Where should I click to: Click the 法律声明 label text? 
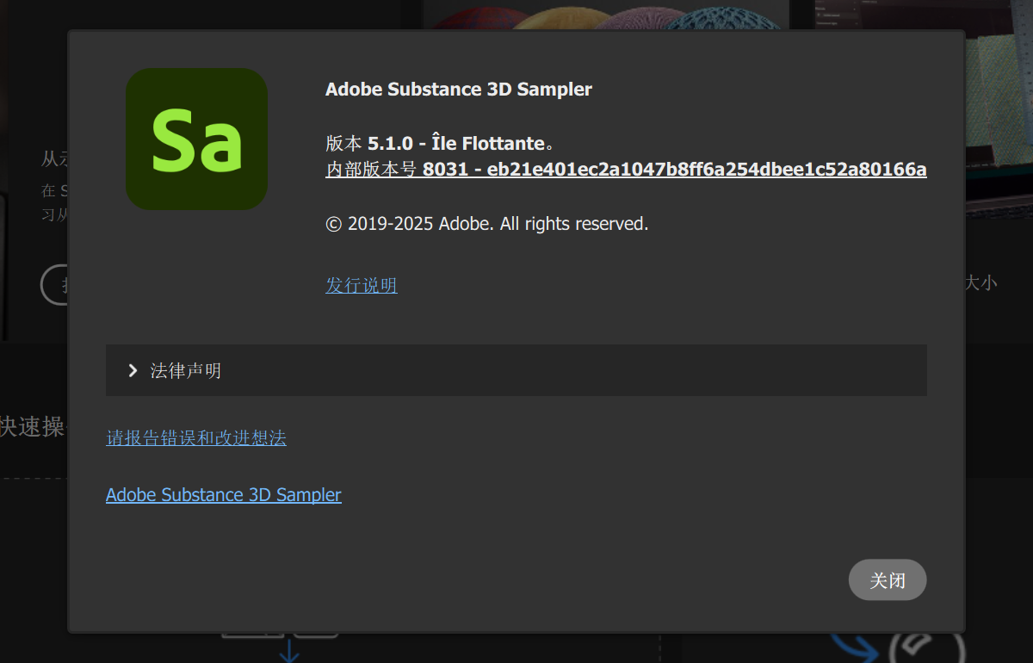point(186,370)
